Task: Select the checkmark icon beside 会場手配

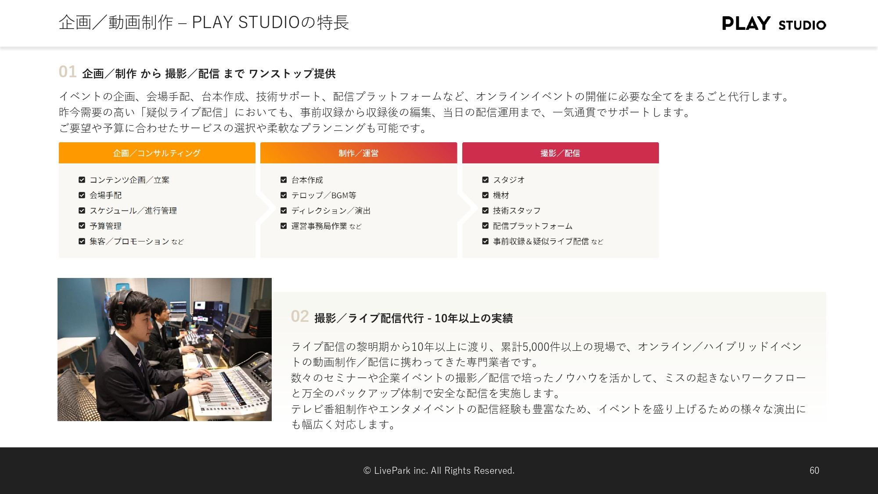Action: [x=81, y=195]
